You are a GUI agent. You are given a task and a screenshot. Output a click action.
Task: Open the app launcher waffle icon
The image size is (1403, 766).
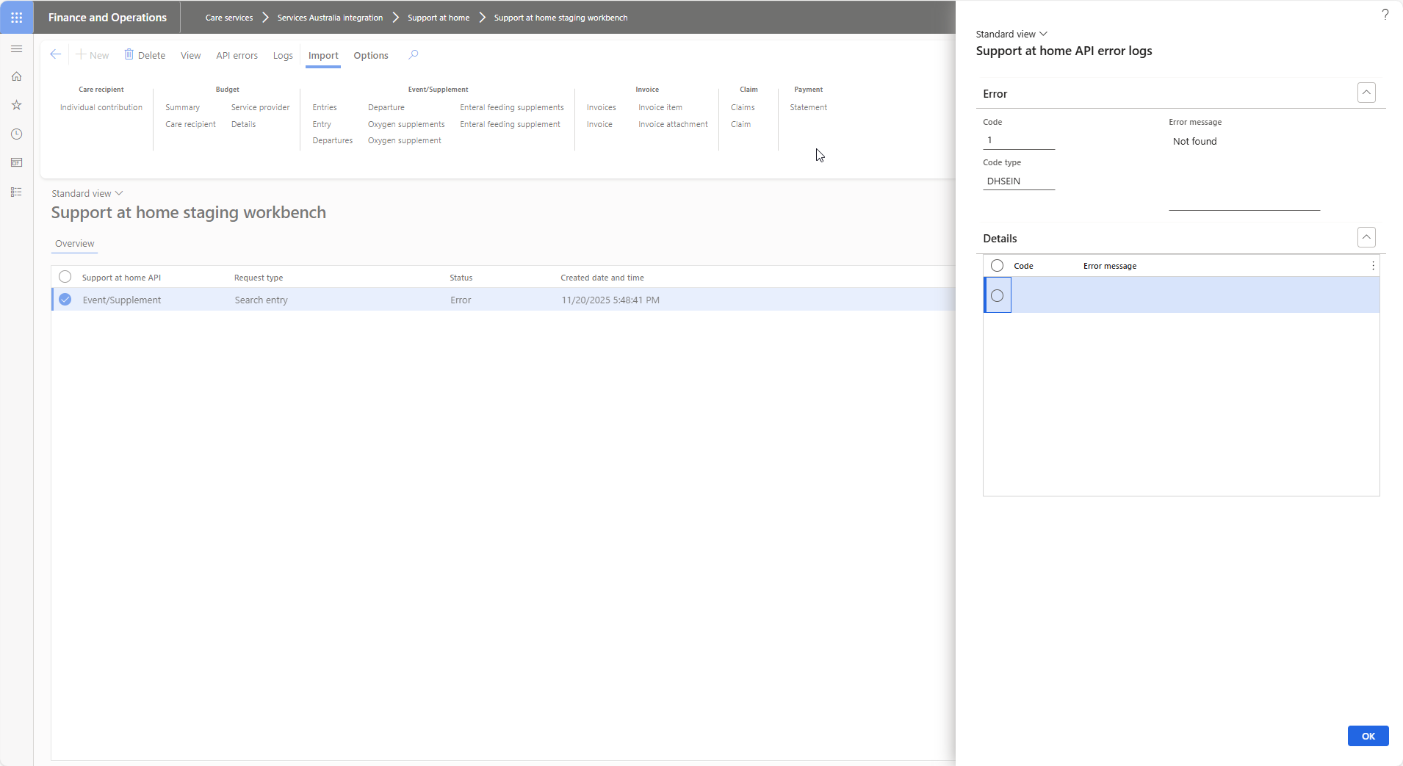click(16, 17)
